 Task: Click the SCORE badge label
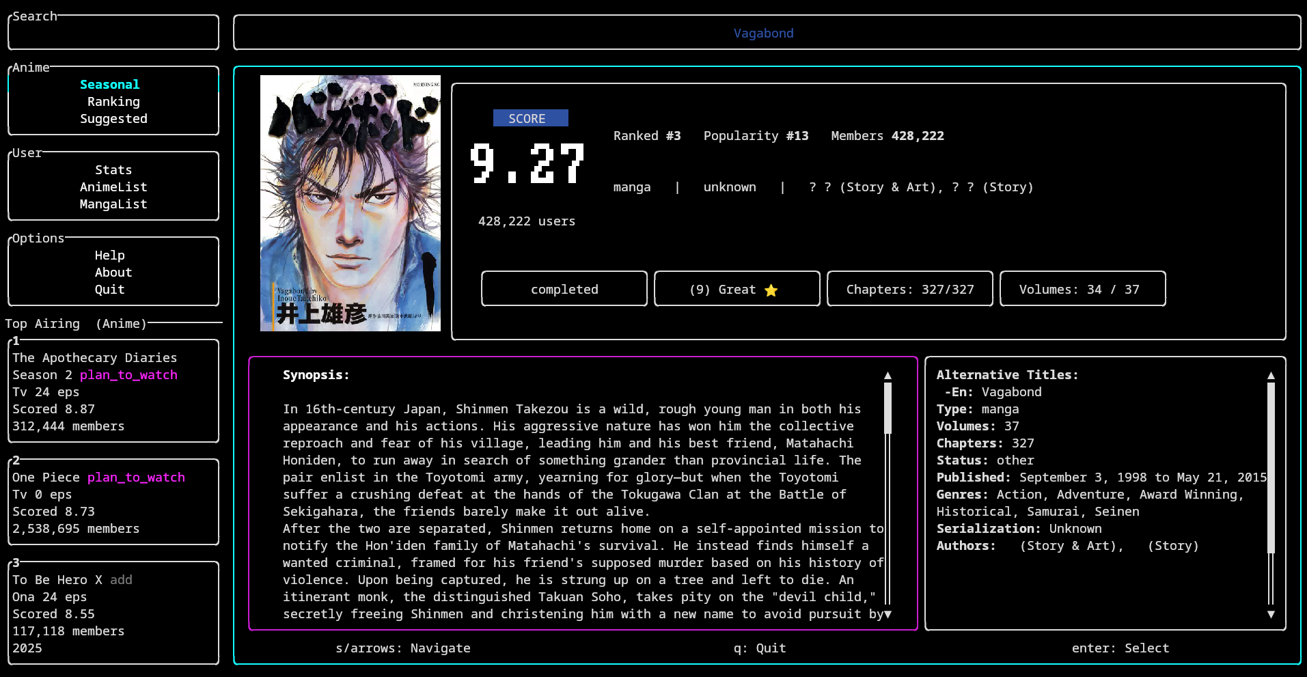pyautogui.click(x=531, y=118)
